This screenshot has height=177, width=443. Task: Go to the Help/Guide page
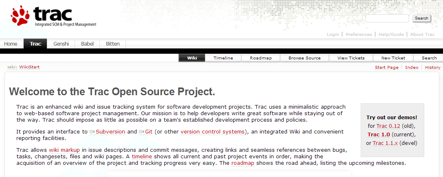(x=391, y=35)
